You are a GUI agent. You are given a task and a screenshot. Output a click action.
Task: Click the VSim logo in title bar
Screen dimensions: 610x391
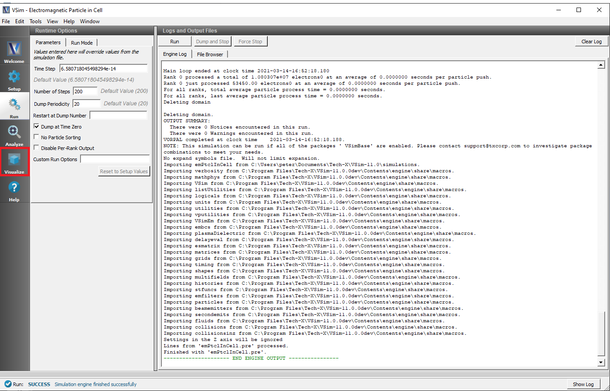coord(6,10)
